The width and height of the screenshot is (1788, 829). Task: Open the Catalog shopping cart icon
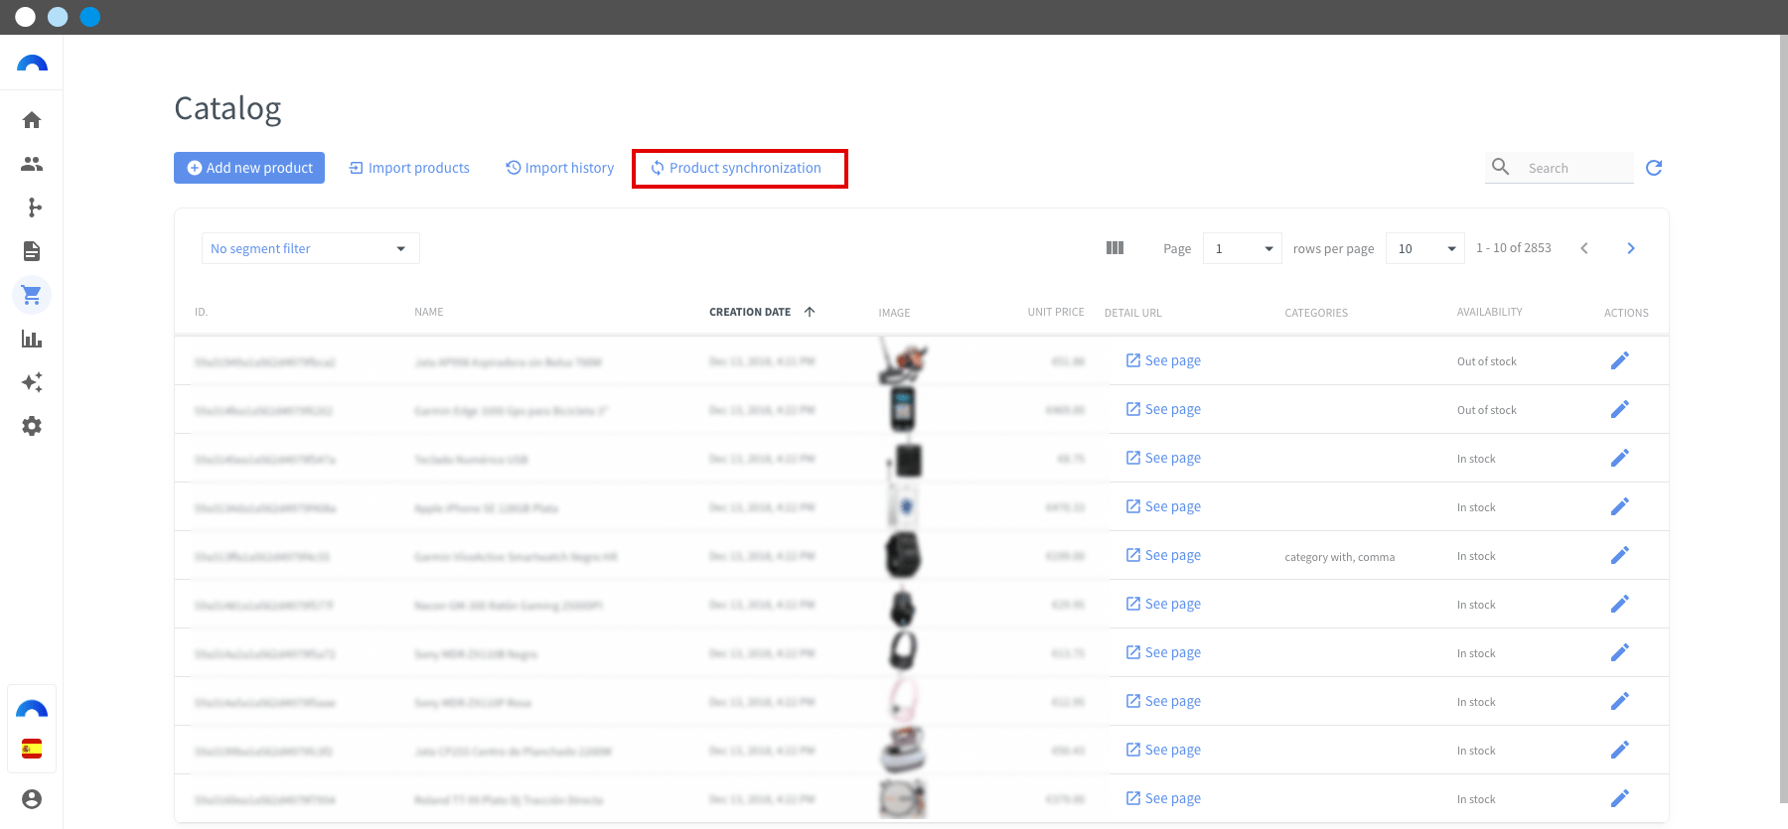(x=32, y=295)
